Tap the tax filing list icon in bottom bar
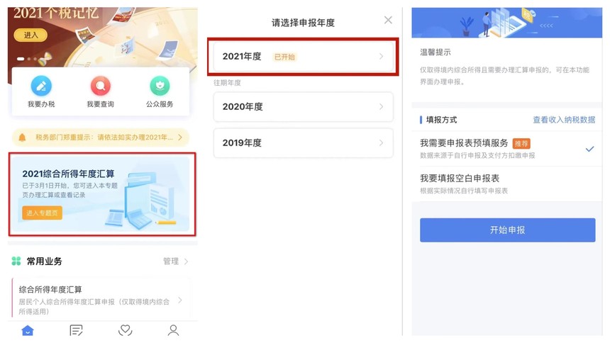The width and height of the screenshot is (610, 343). pyautogui.click(x=76, y=330)
